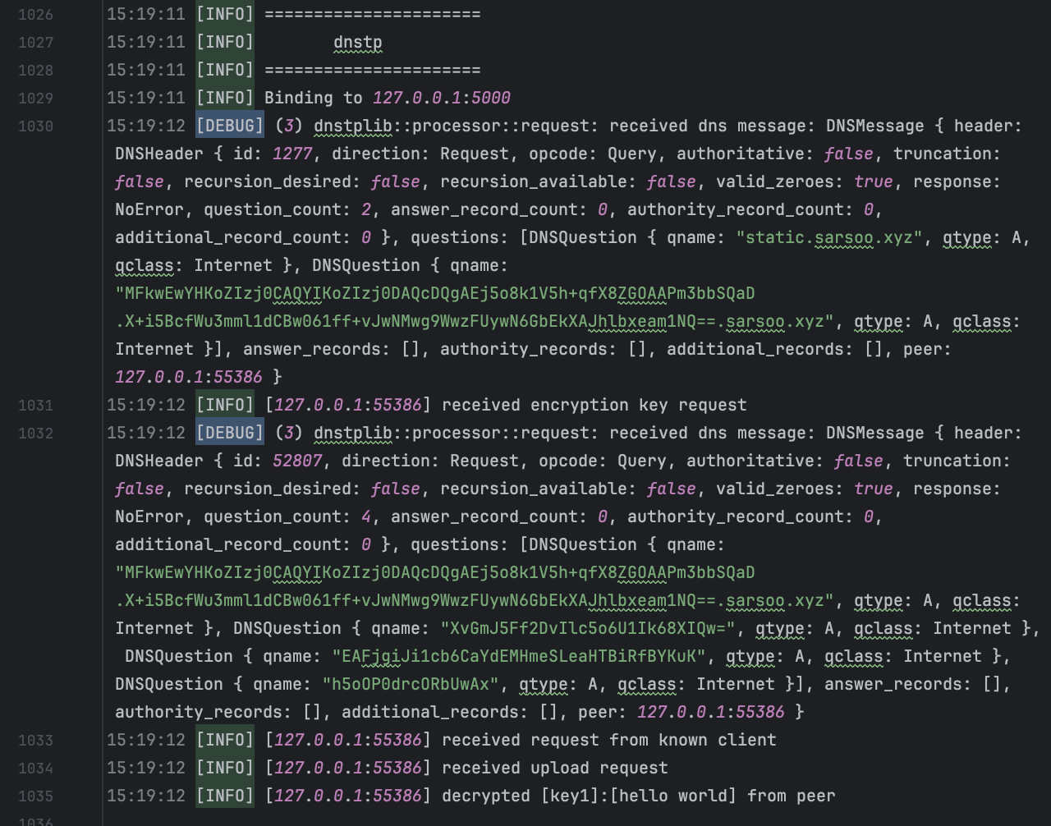Click the "received request from known client" message

click(x=608, y=741)
